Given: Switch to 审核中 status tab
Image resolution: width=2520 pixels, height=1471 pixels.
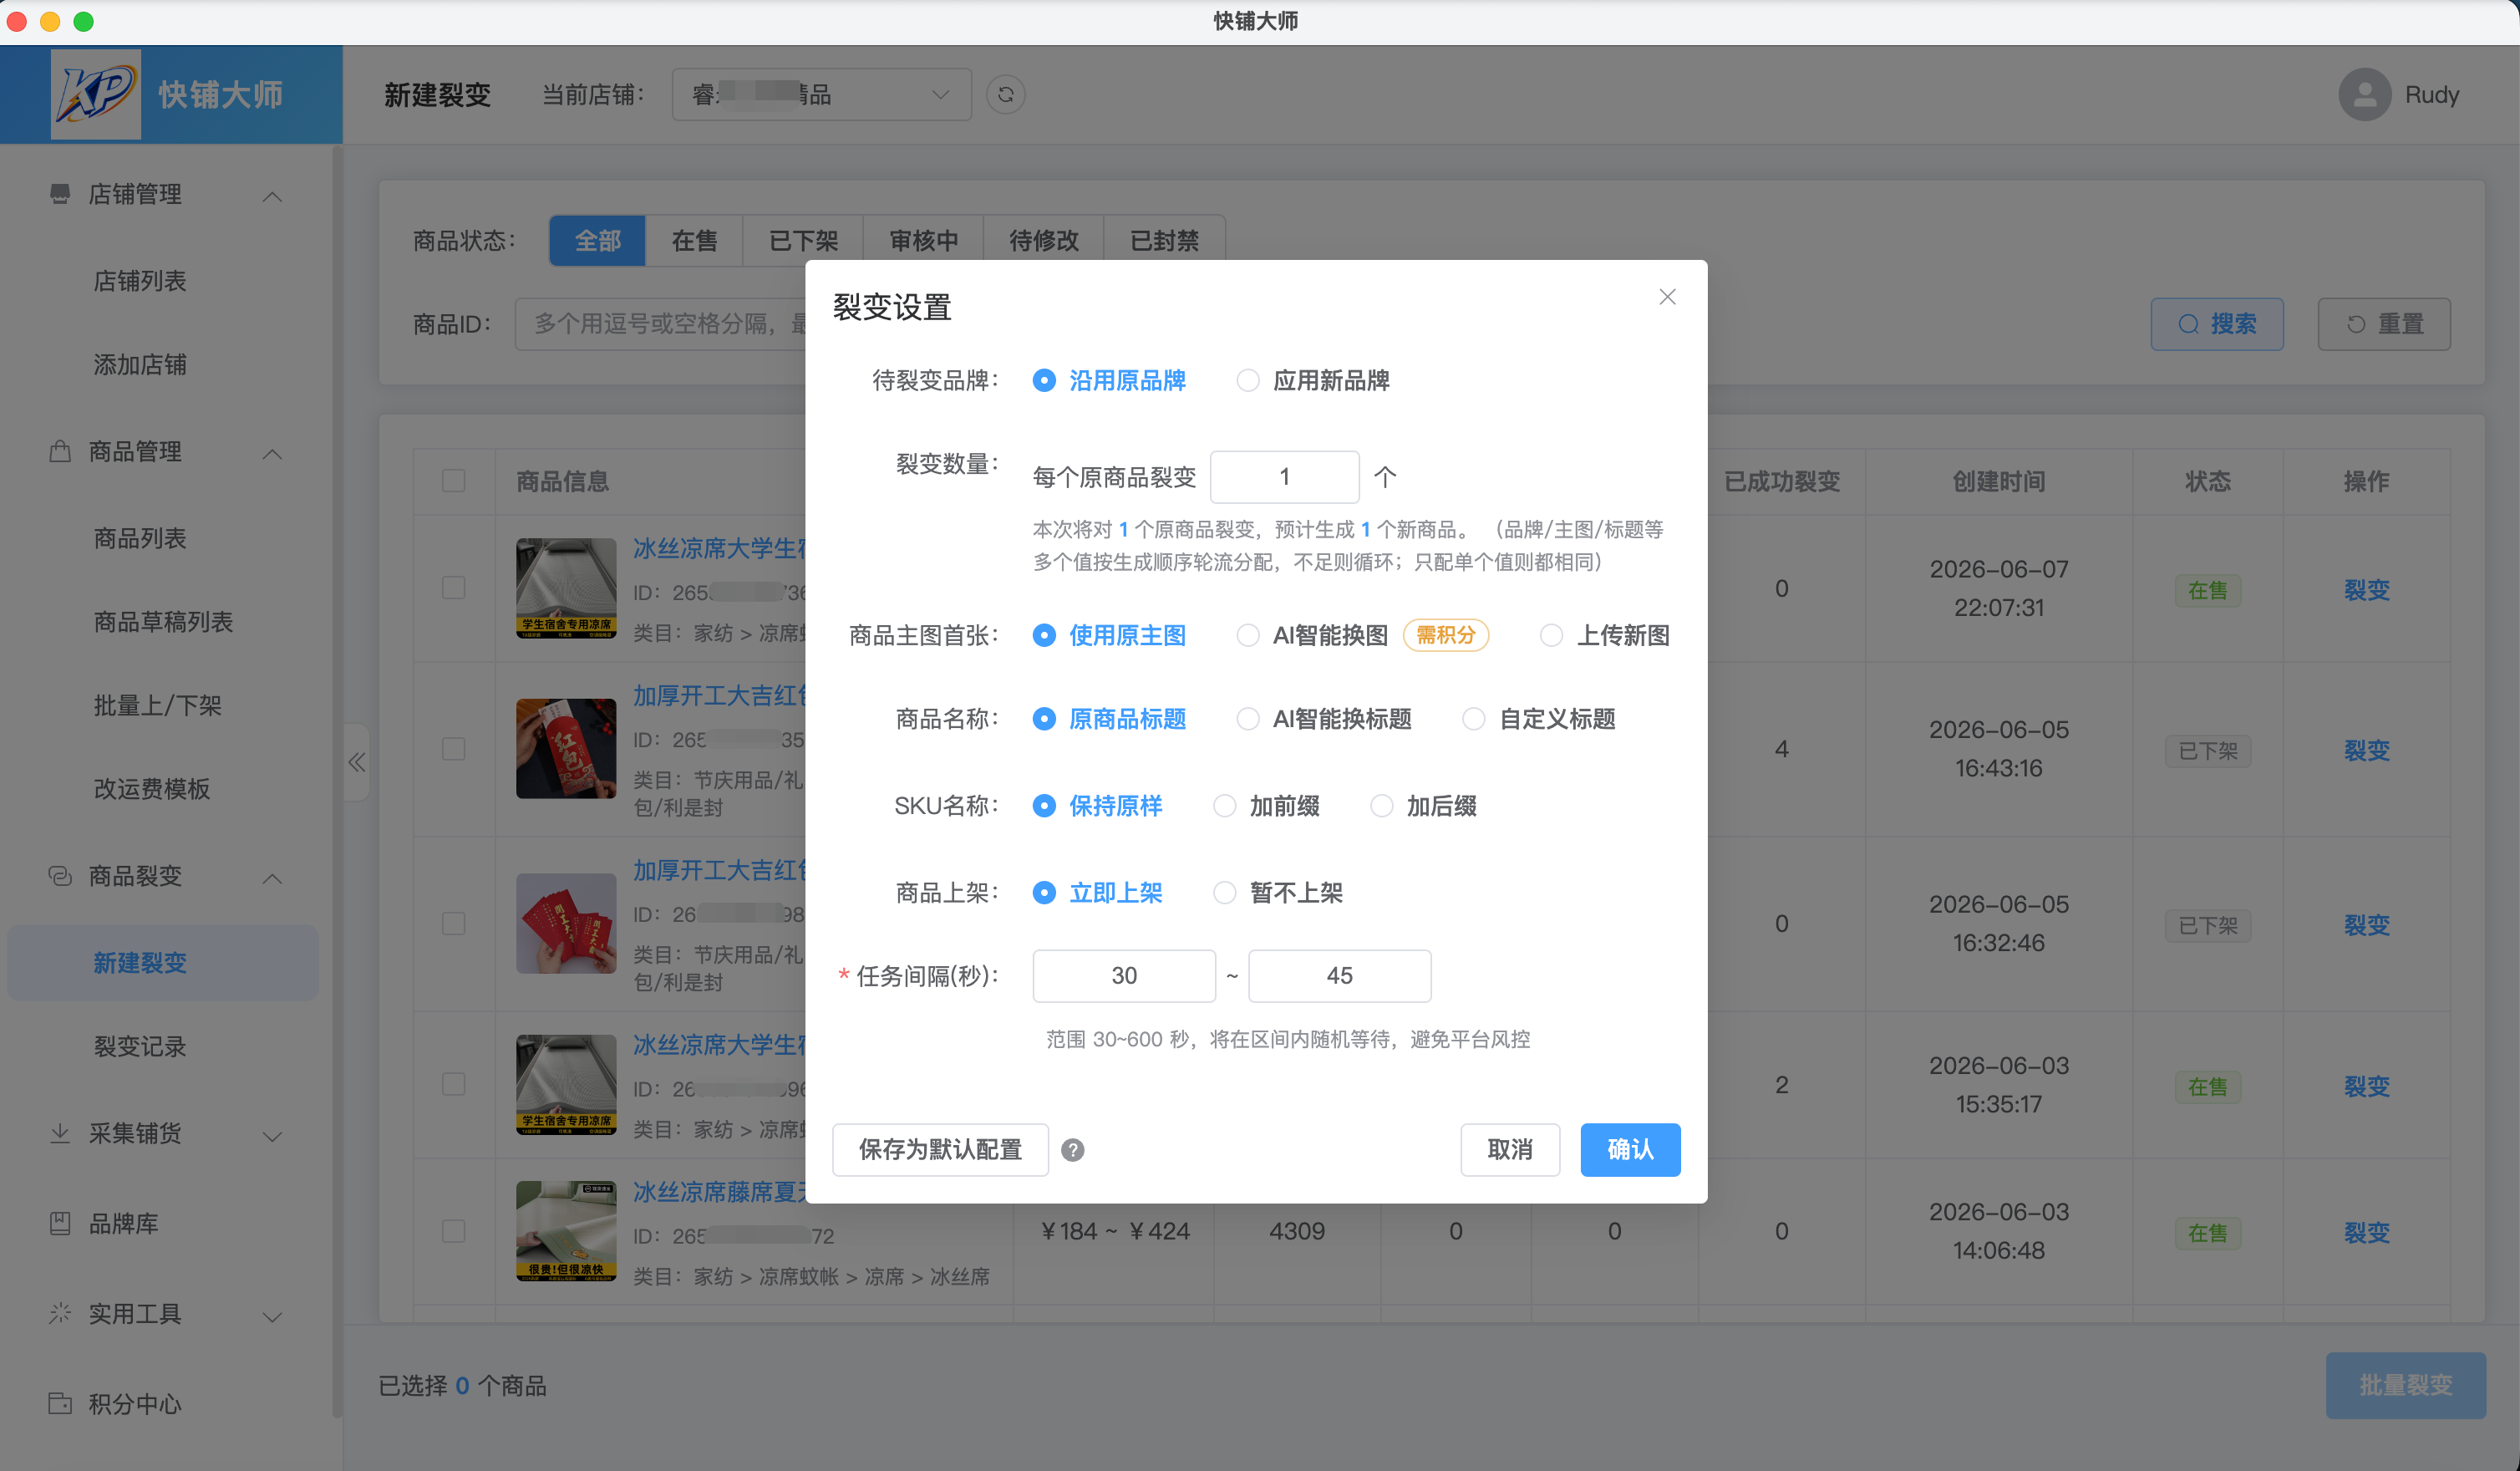Looking at the screenshot, I should pos(923,241).
